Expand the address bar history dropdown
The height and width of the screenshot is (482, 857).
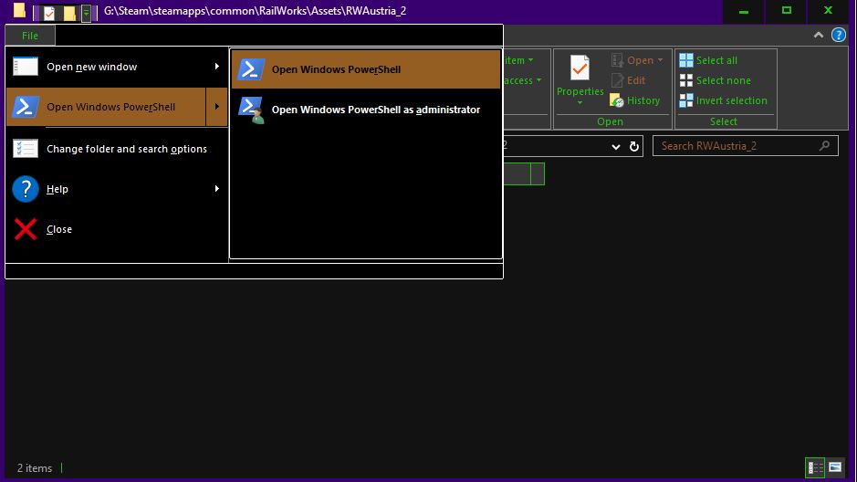click(616, 146)
